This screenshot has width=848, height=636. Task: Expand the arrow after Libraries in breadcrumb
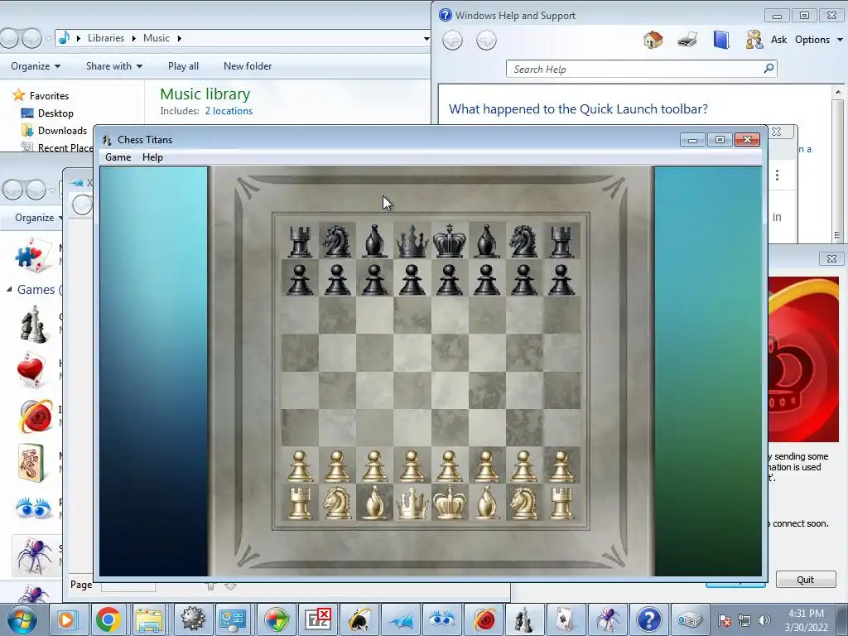click(x=133, y=38)
